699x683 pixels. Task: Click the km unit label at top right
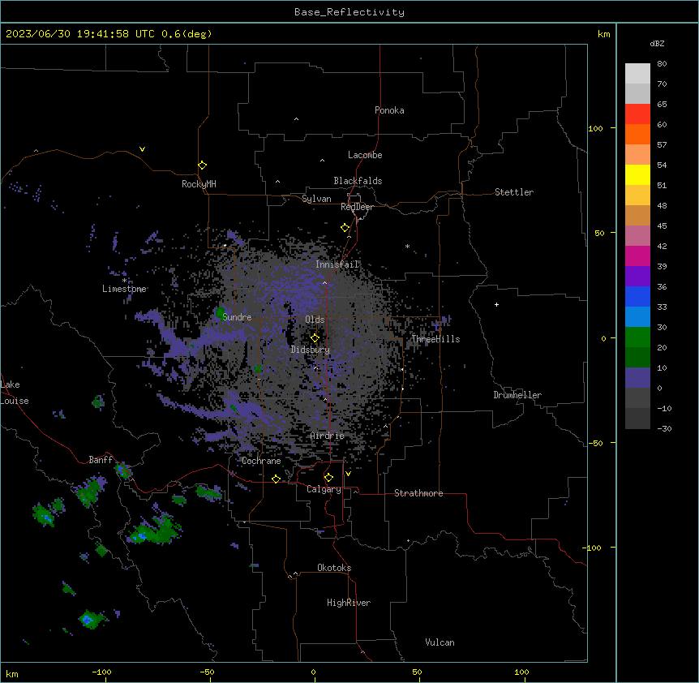click(x=603, y=34)
